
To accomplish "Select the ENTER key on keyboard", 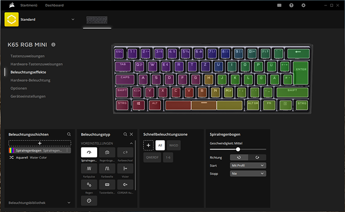I will 301,73.
